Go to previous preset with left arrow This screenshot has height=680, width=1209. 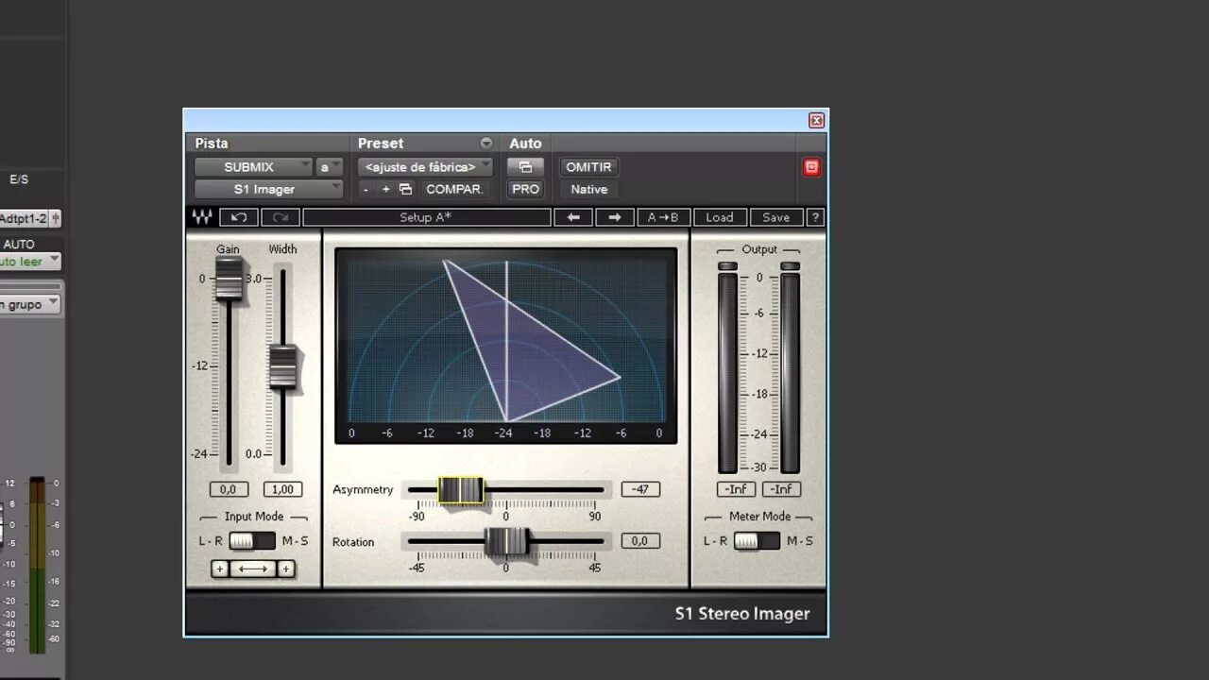pos(573,217)
